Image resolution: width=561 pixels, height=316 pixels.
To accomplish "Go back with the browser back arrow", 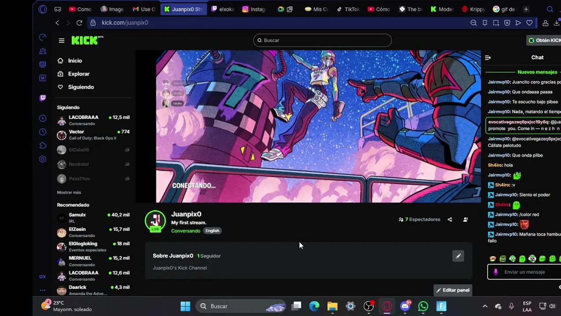I will (57, 23).
